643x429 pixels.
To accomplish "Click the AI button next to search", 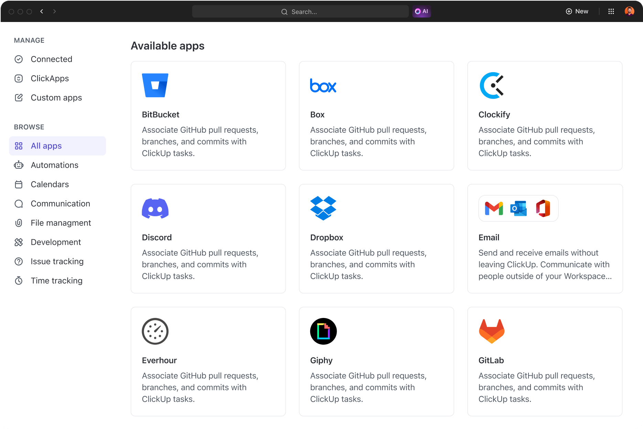I will 422,11.
